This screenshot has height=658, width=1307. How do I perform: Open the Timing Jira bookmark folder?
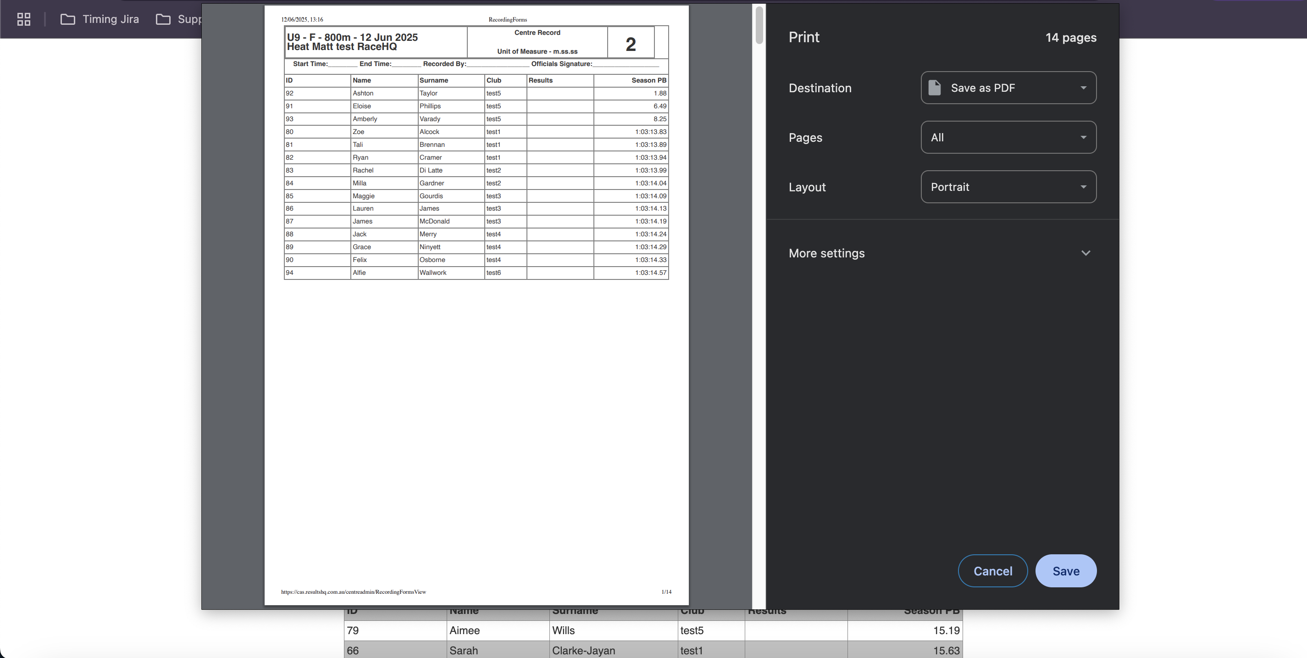click(x=100, y=19)
